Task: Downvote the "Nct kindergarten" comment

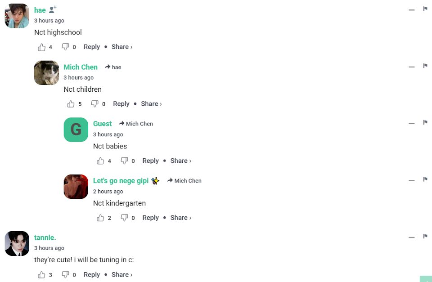Action: tap(124, 218)
